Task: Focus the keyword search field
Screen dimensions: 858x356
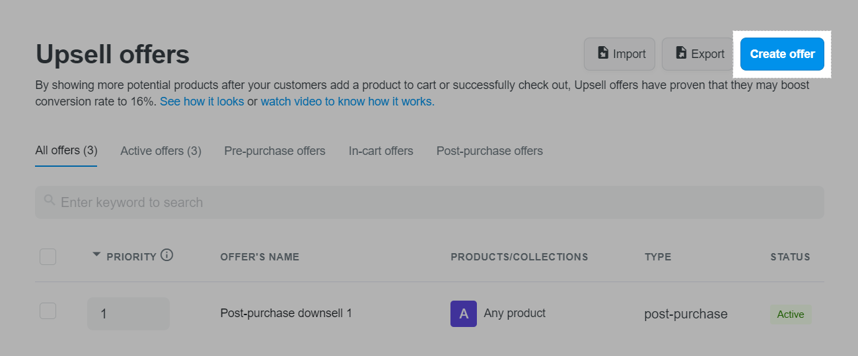Action: pos(429,202)
